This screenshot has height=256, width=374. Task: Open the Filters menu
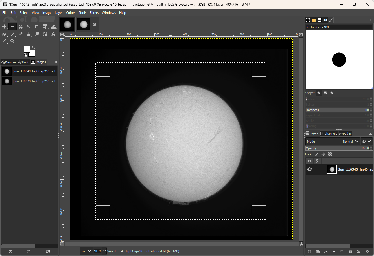click(94, 12)
